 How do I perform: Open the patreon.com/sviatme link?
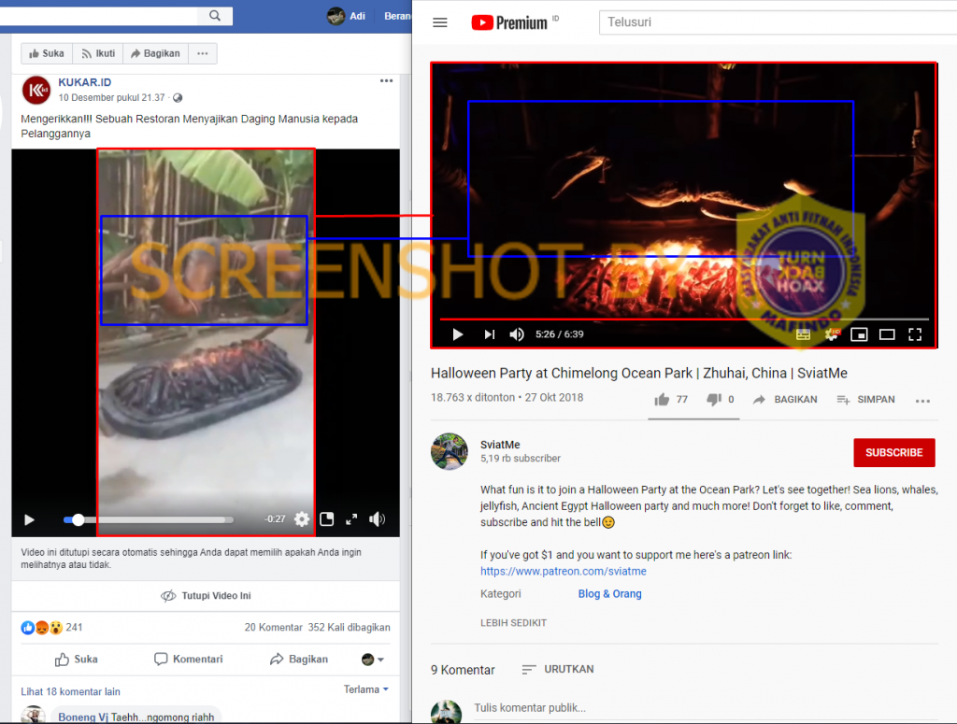pos(564,571)
